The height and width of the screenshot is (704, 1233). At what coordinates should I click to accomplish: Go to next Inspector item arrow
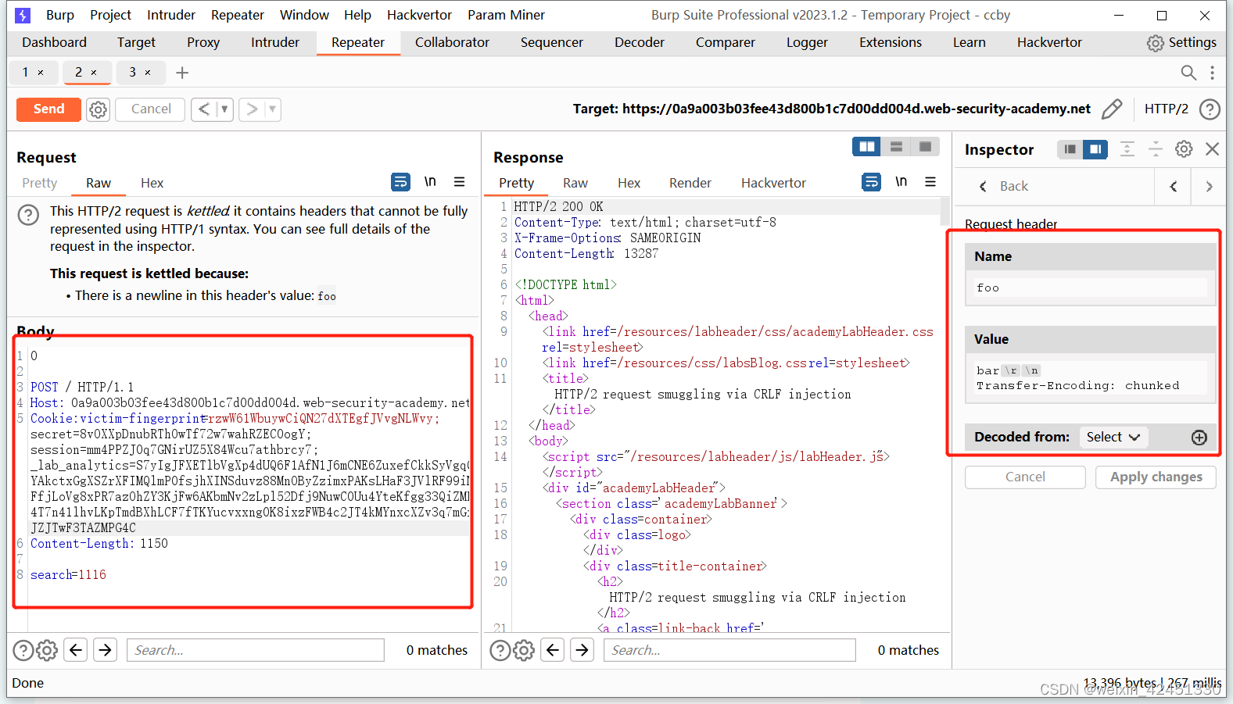(1210, 187)
